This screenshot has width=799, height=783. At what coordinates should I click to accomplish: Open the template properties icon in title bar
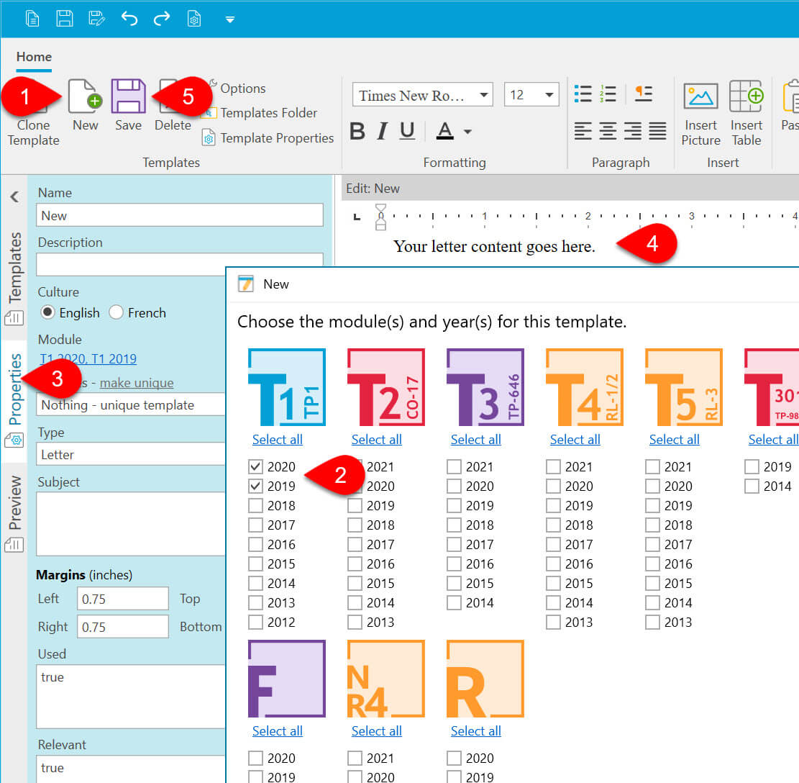(x=194, y=19)
